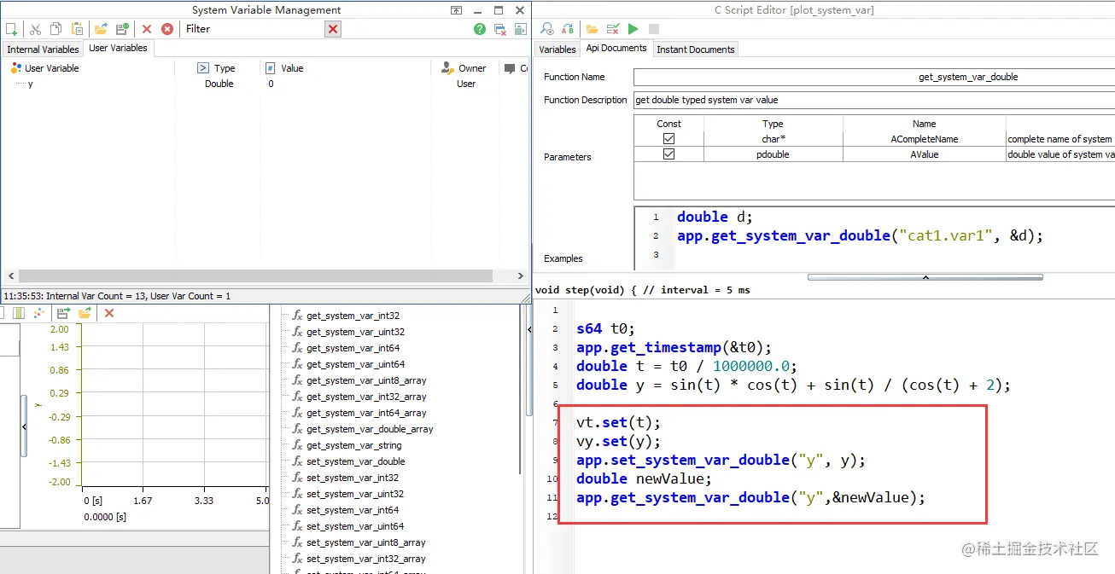Collapse graphics left panel with arrow handle

coord(24,426)
